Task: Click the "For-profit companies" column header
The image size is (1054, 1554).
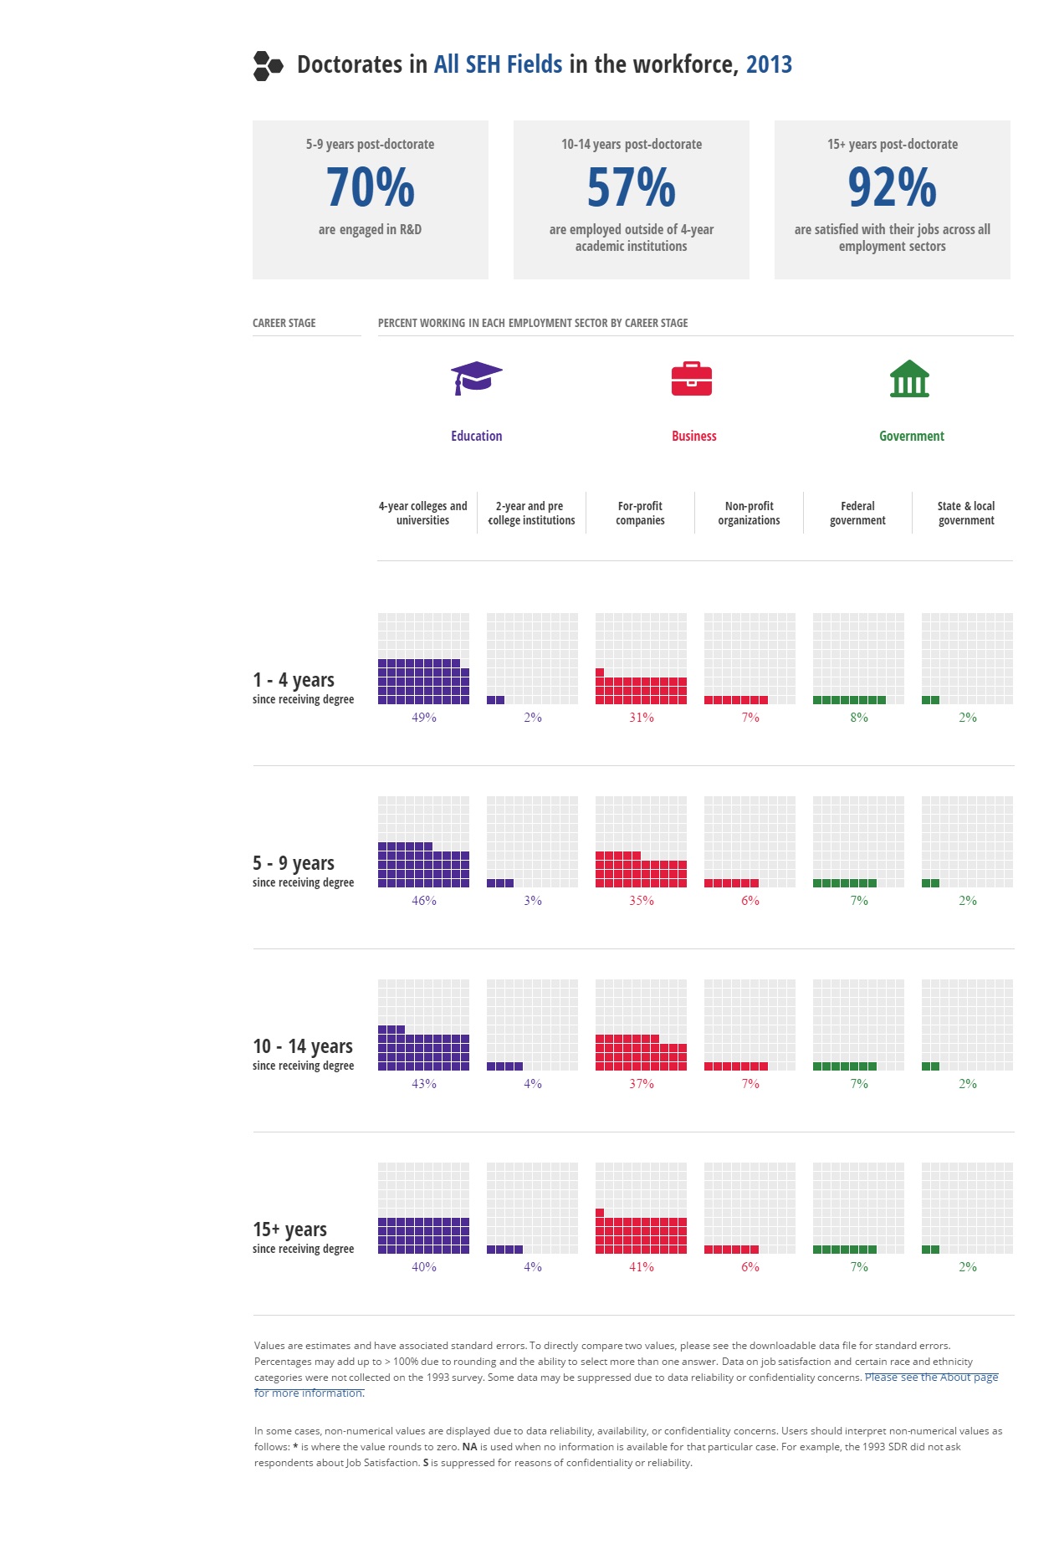Action: 640,513
